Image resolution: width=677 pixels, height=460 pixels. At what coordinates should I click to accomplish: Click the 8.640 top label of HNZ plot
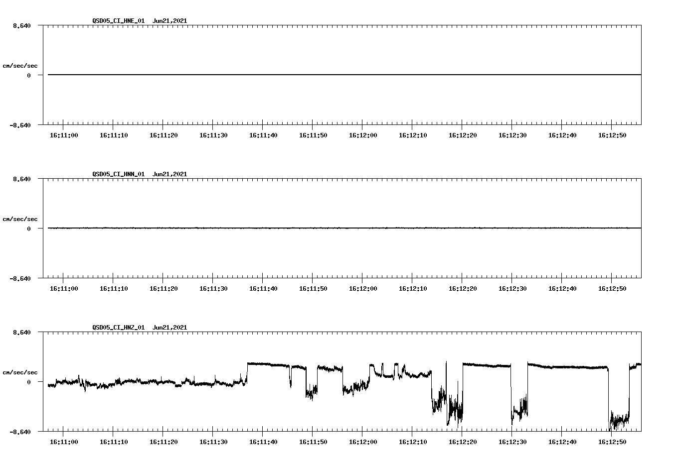21,333
